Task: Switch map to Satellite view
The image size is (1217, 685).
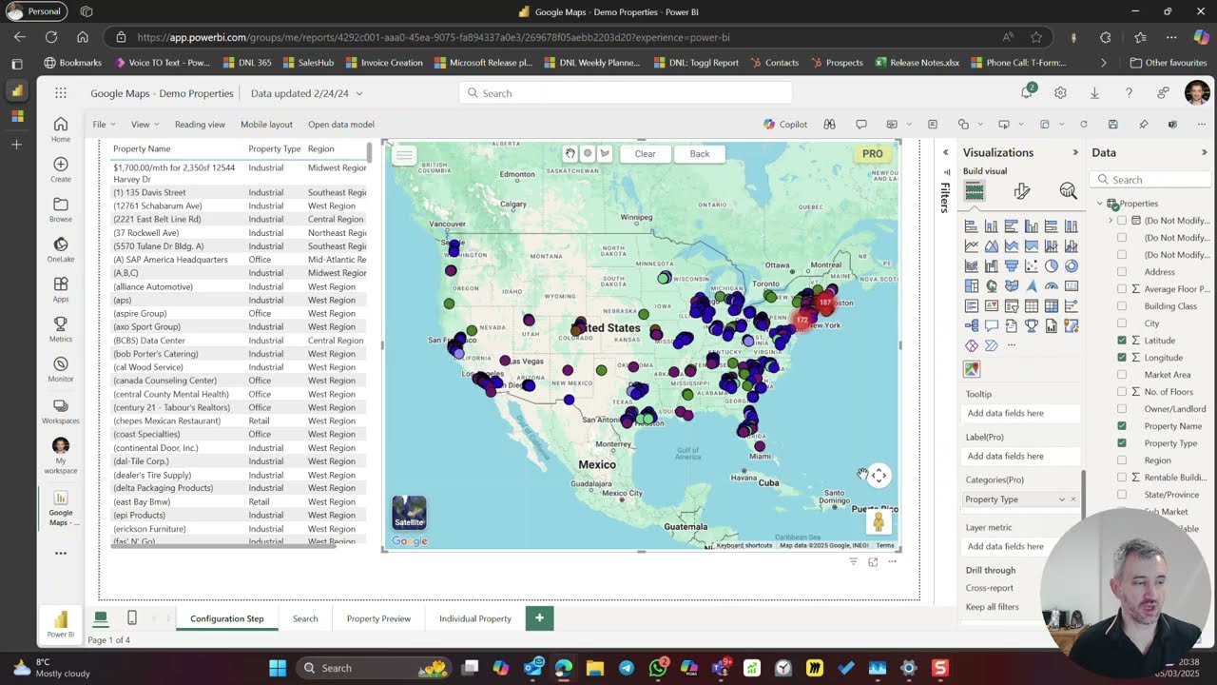Action: coord(409,512)
